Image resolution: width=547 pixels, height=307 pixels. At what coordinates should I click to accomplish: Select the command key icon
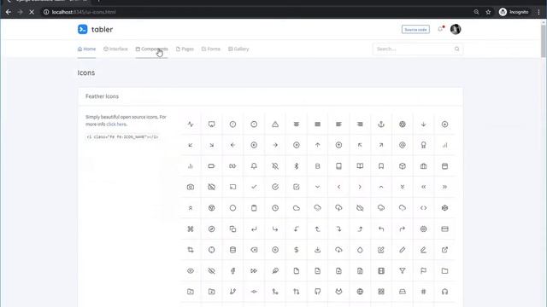click(191, 229)
